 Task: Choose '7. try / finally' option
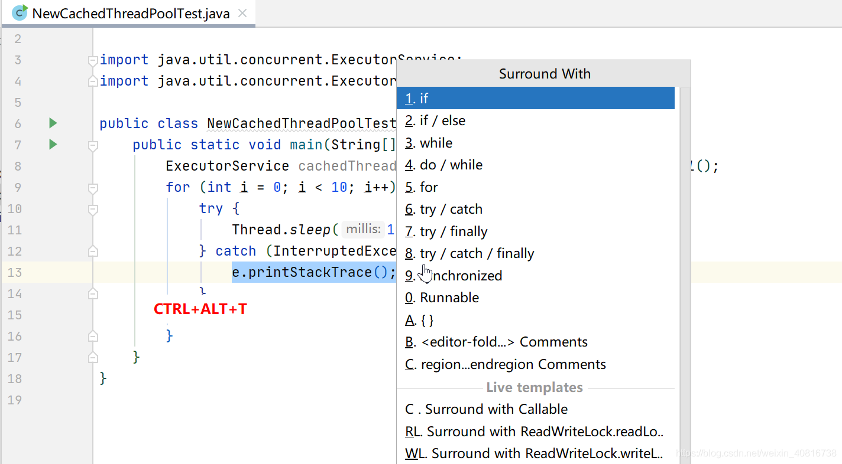tap(536, 231)
